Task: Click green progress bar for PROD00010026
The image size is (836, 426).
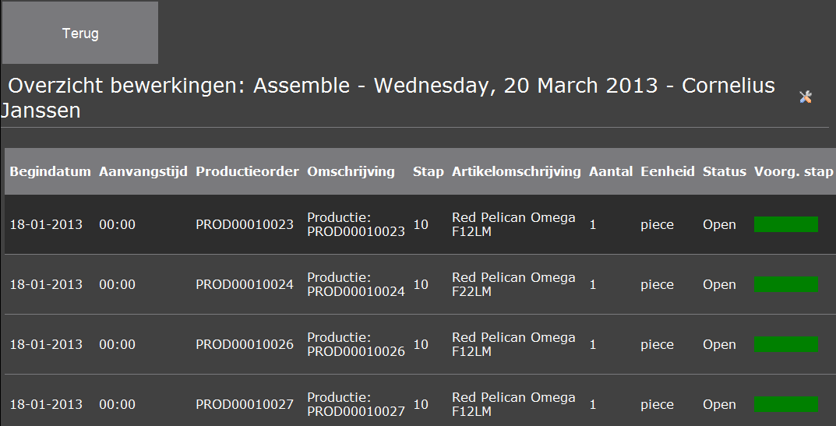Action: (786, 344)
